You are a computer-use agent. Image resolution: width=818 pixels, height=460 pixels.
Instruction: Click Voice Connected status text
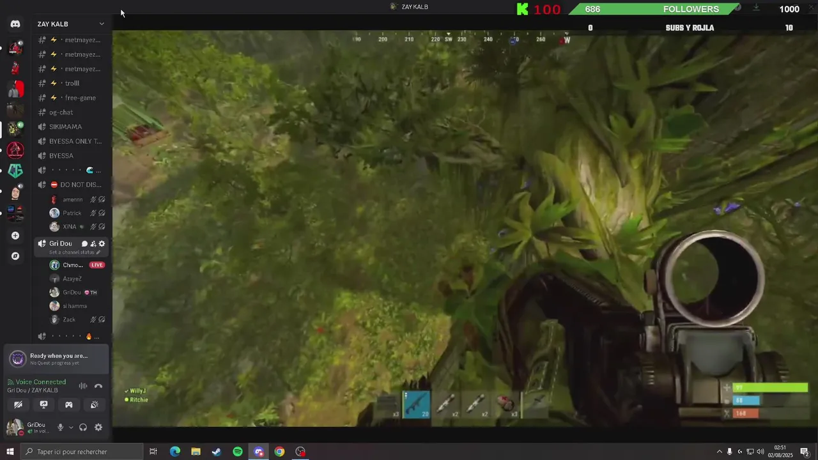41,382
